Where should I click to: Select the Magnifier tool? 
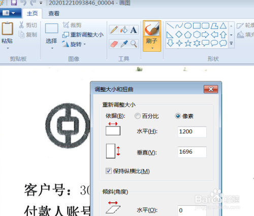(134, 44)
